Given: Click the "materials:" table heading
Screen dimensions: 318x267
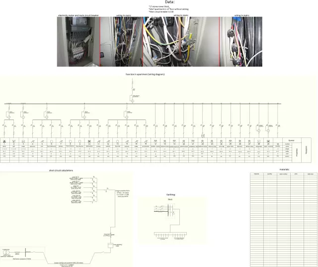Looking at the screenshot, I should [x=283, y=169].
